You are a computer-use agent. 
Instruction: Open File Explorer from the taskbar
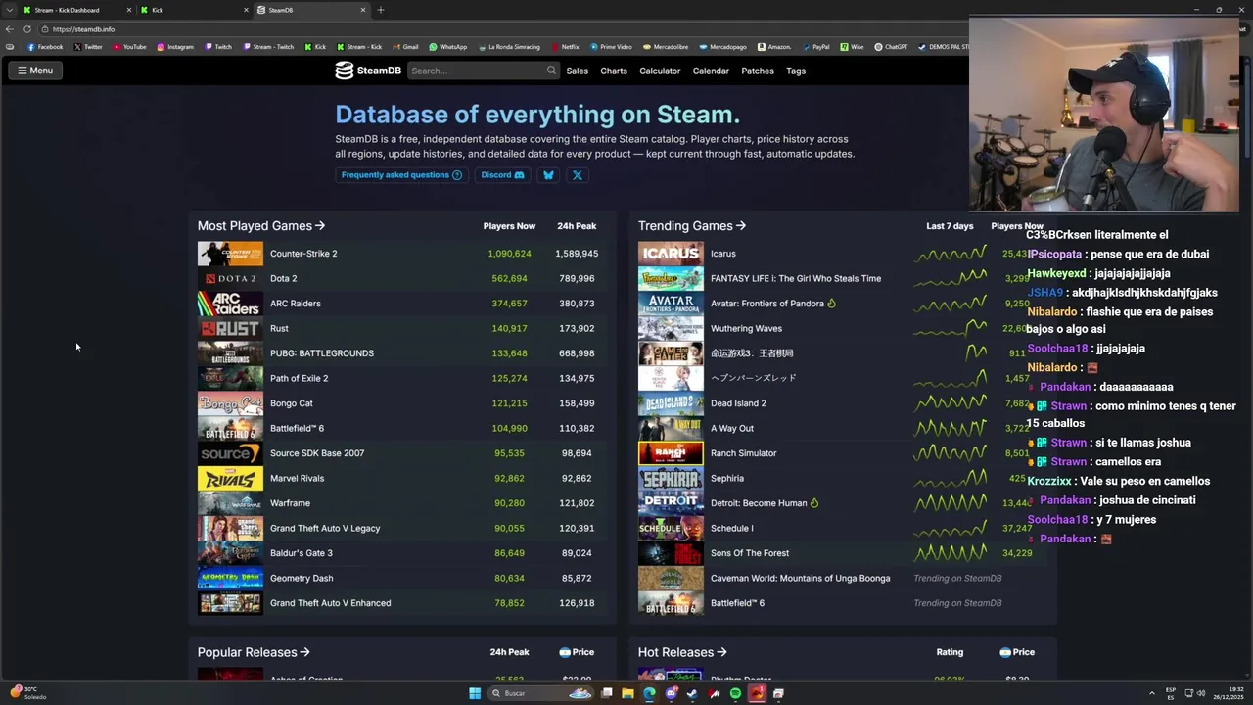pos(627,693)
